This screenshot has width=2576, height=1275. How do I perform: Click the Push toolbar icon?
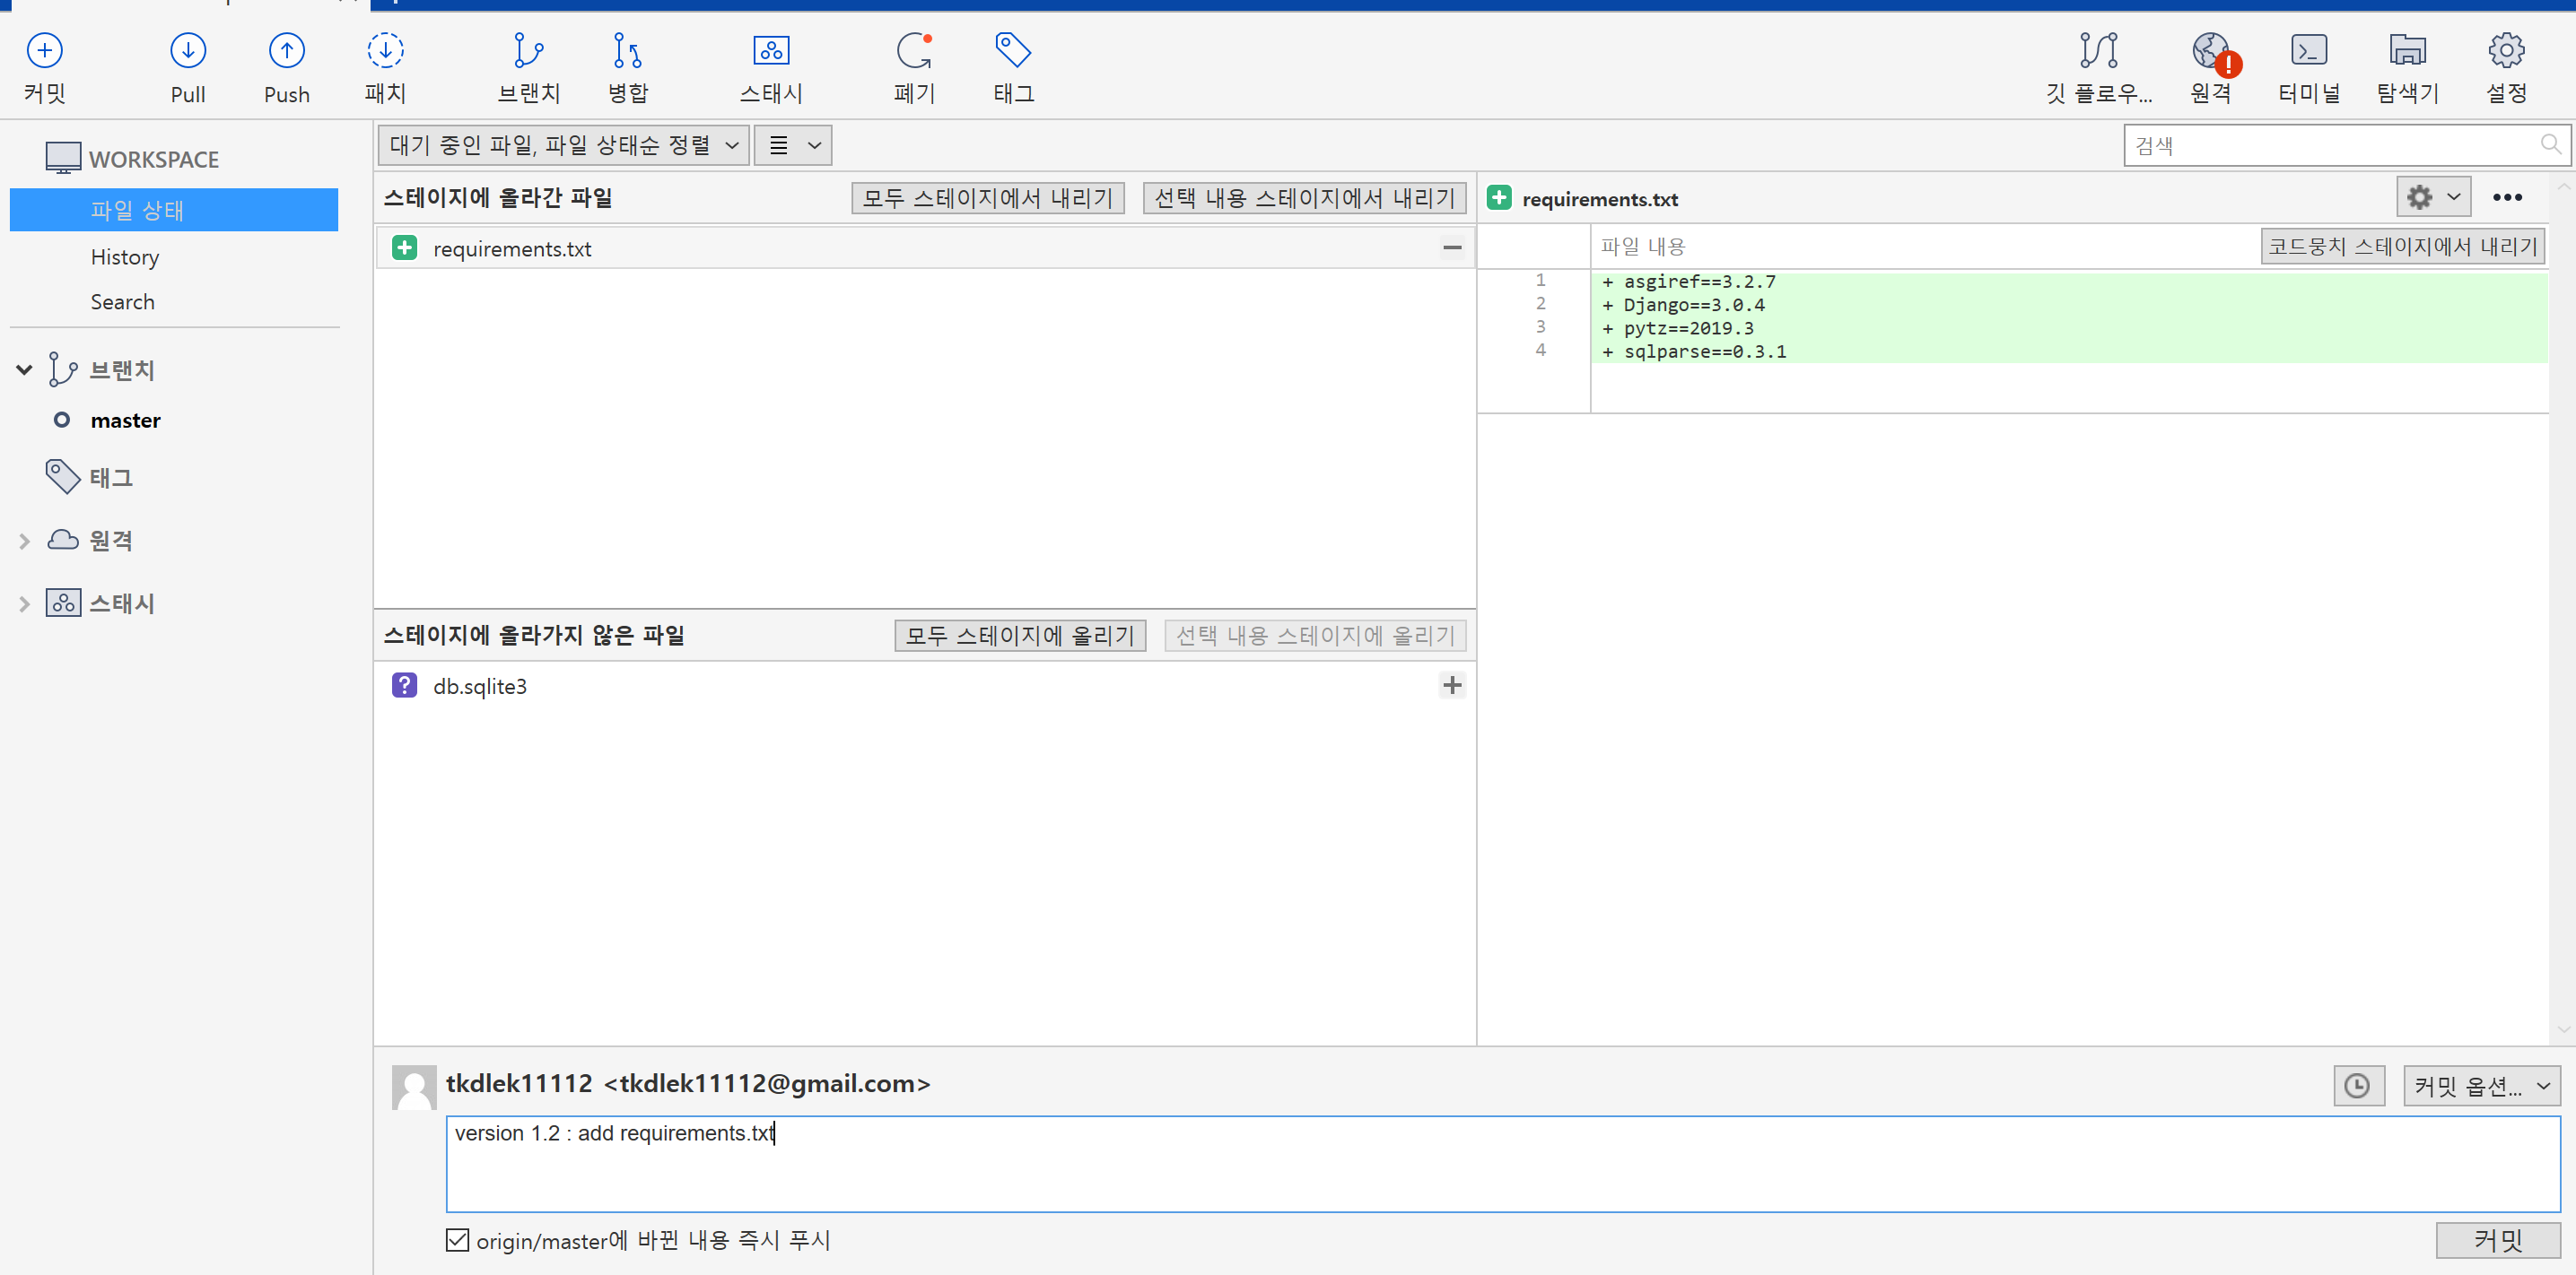(x=286, y=51)
